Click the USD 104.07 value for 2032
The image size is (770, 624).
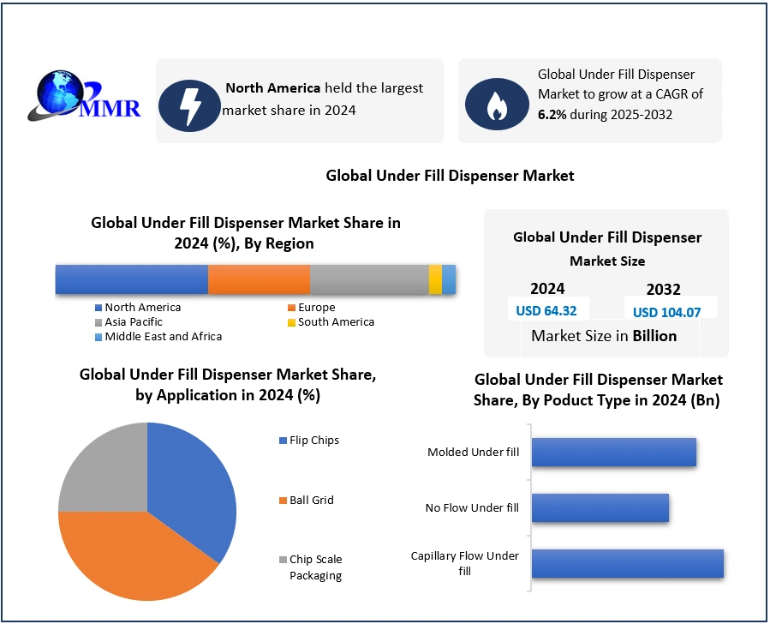pos(666,312)
